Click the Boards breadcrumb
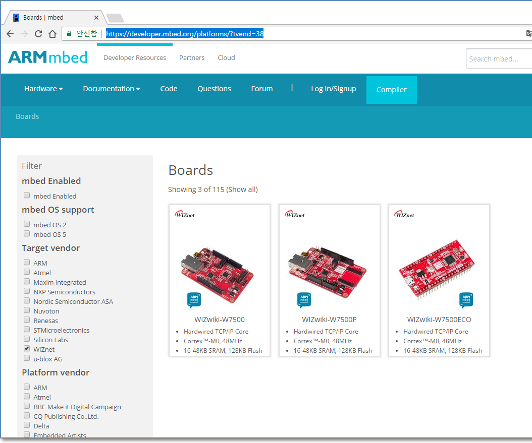Viewport: 532px width, 443px height. pos(27,116)
